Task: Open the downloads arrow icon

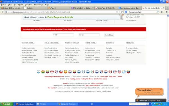Action: pos(162,12)
